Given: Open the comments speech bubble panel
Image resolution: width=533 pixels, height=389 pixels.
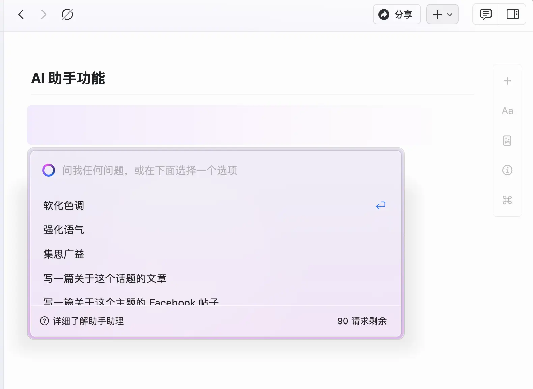Looking at the screenshot, I should click(486, 15).
